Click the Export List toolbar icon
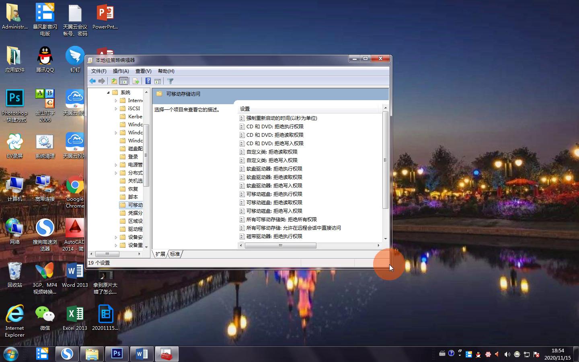The height and width of the screenshot is (362, 579). pos(136,81)
